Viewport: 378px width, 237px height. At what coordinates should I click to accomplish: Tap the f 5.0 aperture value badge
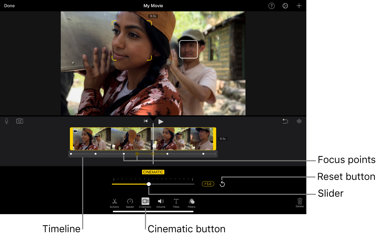tap(208, 184)
